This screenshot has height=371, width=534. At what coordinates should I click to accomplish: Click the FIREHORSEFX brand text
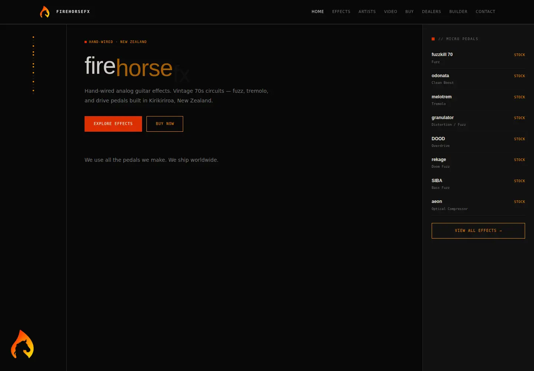click(x=73, y=12)
